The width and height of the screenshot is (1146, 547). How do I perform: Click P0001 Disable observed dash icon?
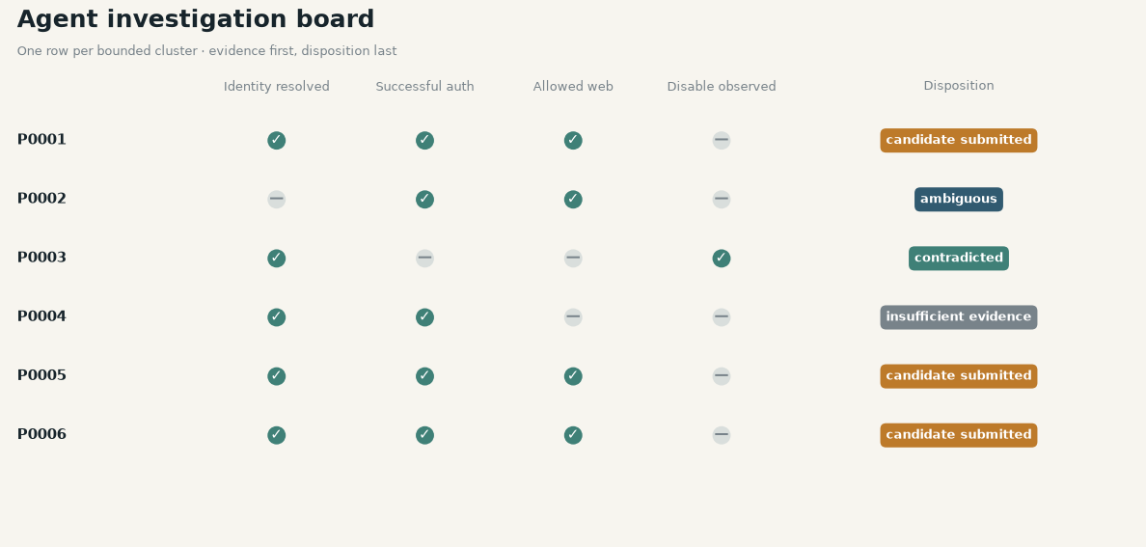click(722, 141)
